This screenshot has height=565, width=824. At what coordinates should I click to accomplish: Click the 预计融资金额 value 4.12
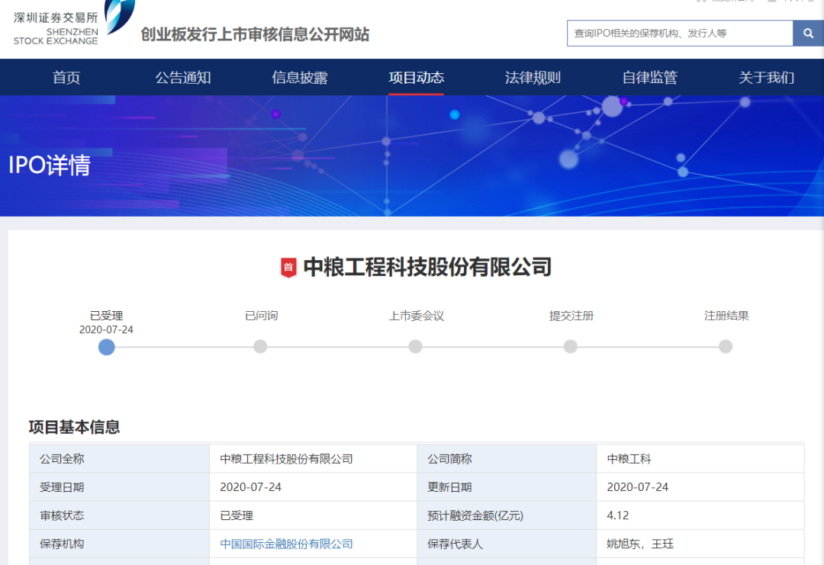618,515
